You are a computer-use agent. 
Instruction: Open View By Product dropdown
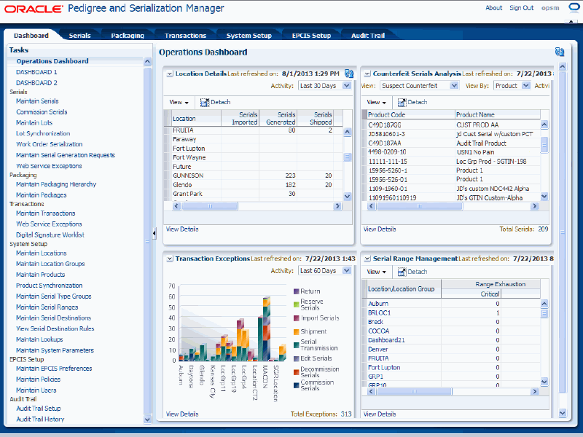[525, 86]
